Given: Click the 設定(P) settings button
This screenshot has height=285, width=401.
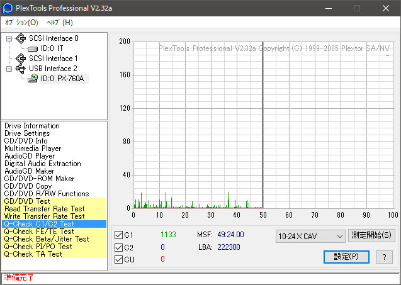Looking at the screenshot, I should tap(346, 257).
